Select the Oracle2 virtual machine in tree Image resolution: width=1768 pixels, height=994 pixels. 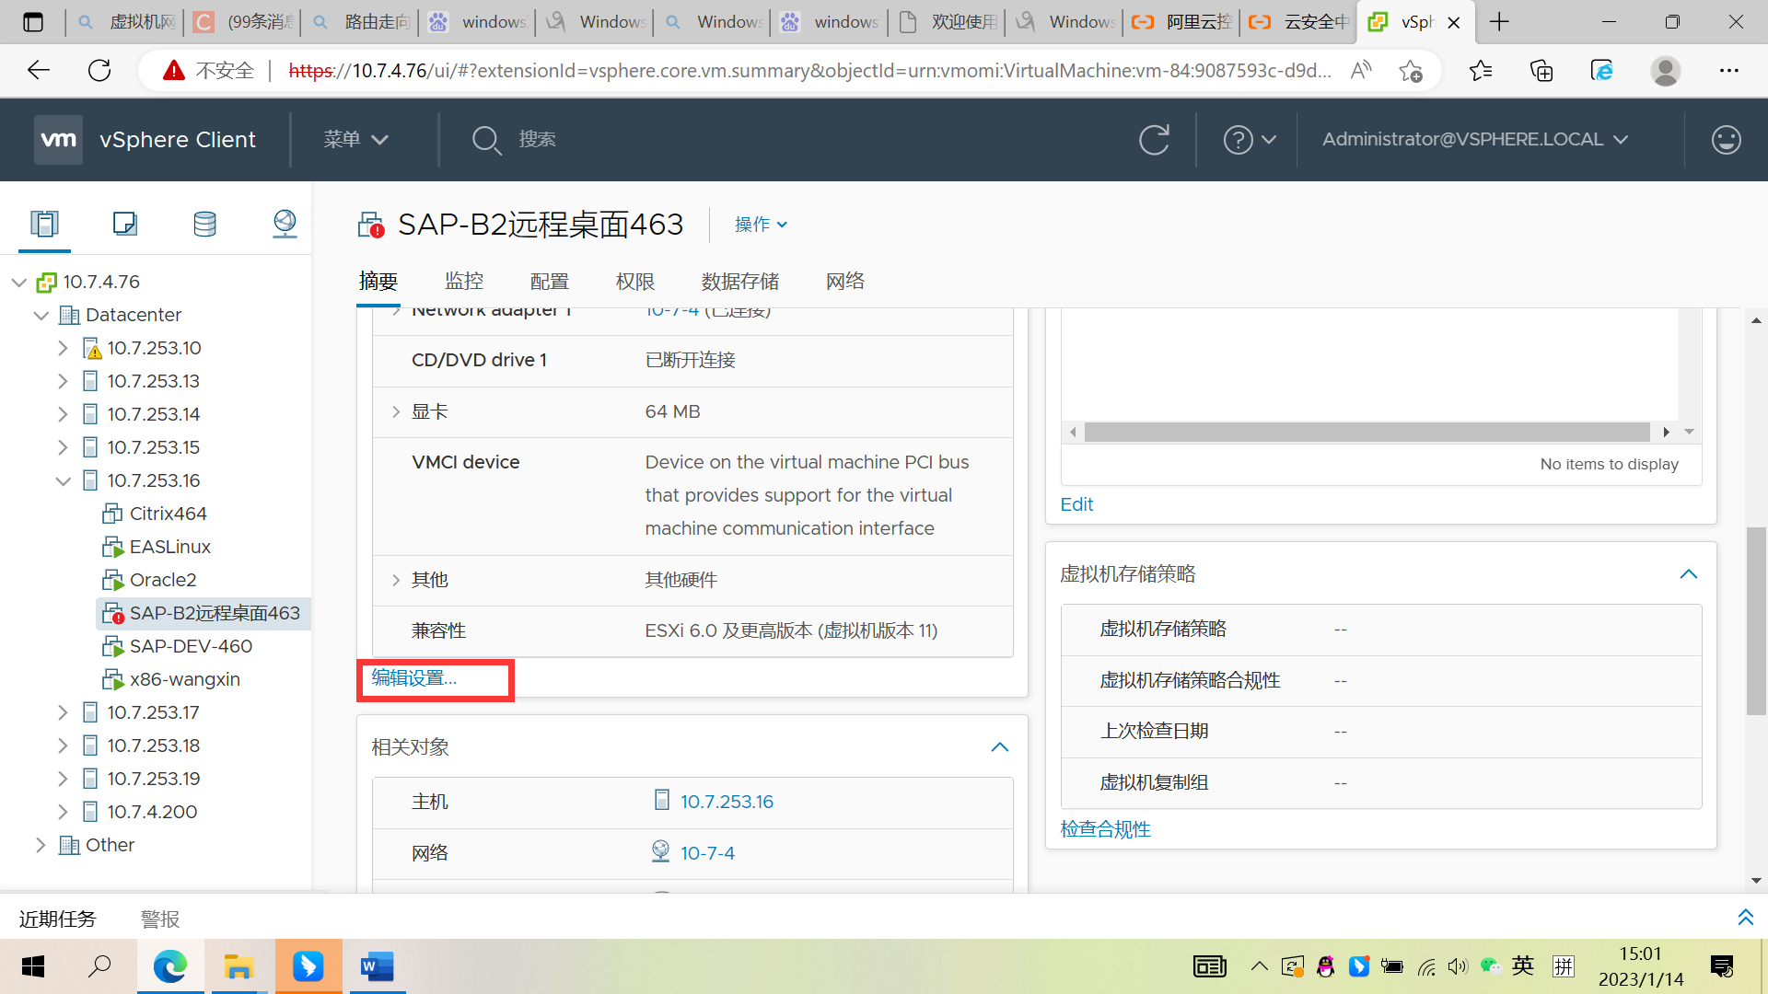pyautogui.click(x=163, y=580)
